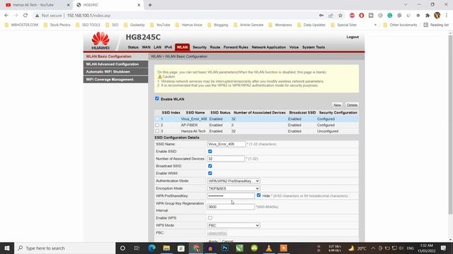
Task: Close the Hamza Ali Tech YouTube tab
Action: (x=69, y=5)
